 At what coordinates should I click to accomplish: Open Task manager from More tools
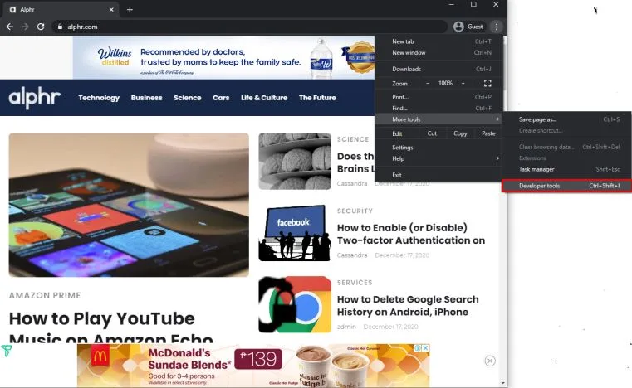[x=566, y=169]
